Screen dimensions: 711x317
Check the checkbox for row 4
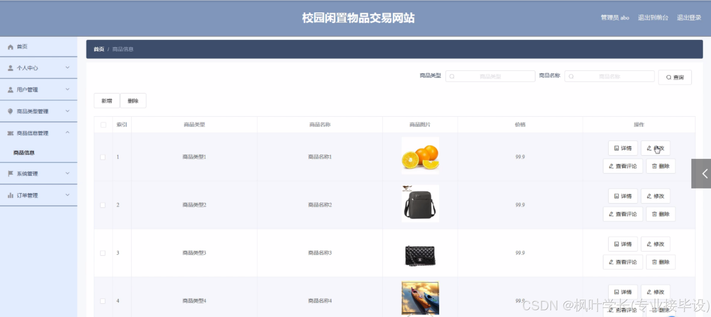[x=103, y=301]
